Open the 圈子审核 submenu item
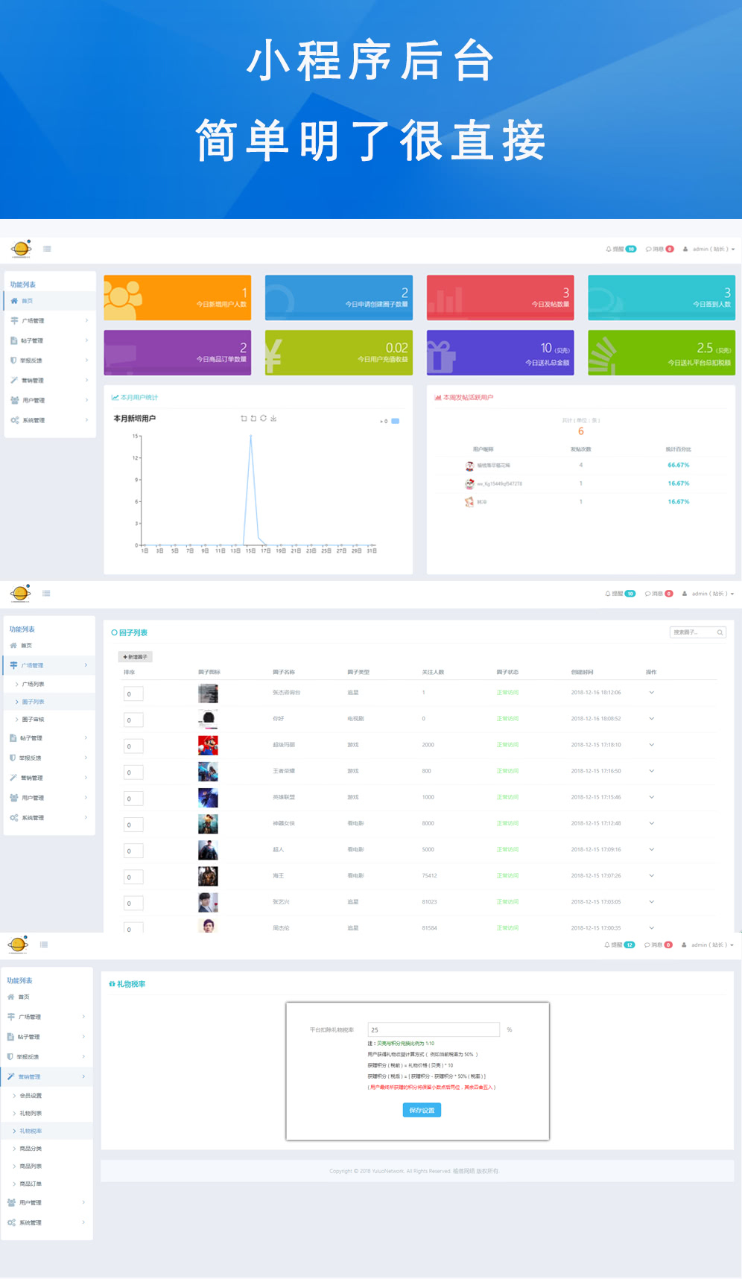The width and height of the screenshot is (742, 1279). click(x=33, y=720)
